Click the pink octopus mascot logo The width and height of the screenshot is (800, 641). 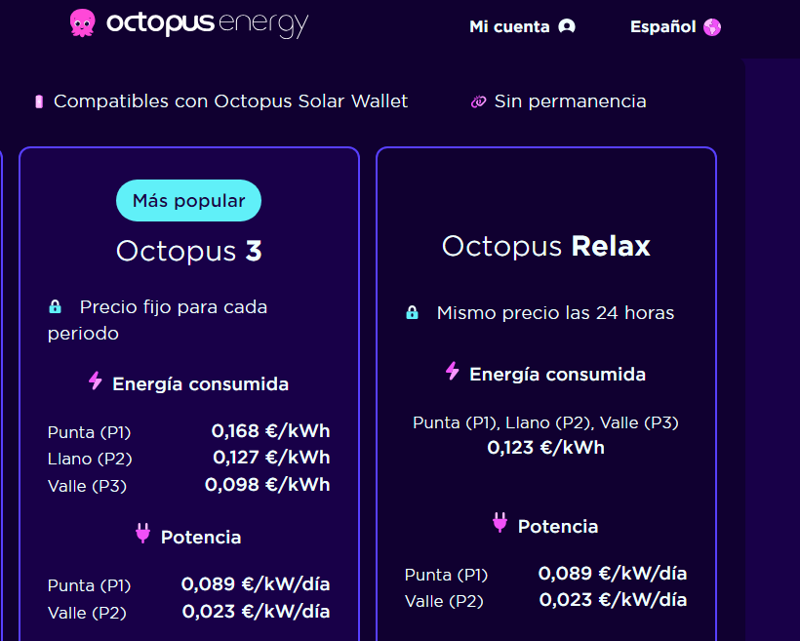[83, 23]
